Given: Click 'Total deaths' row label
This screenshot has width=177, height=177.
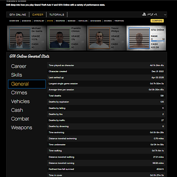Looking at the screenshot, I should pos(55,96).
